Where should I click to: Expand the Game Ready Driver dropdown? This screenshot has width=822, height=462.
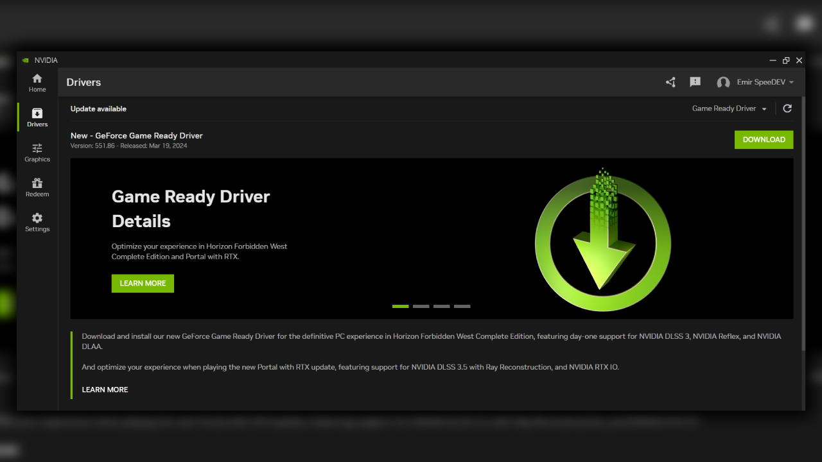[x=729, y=108]
